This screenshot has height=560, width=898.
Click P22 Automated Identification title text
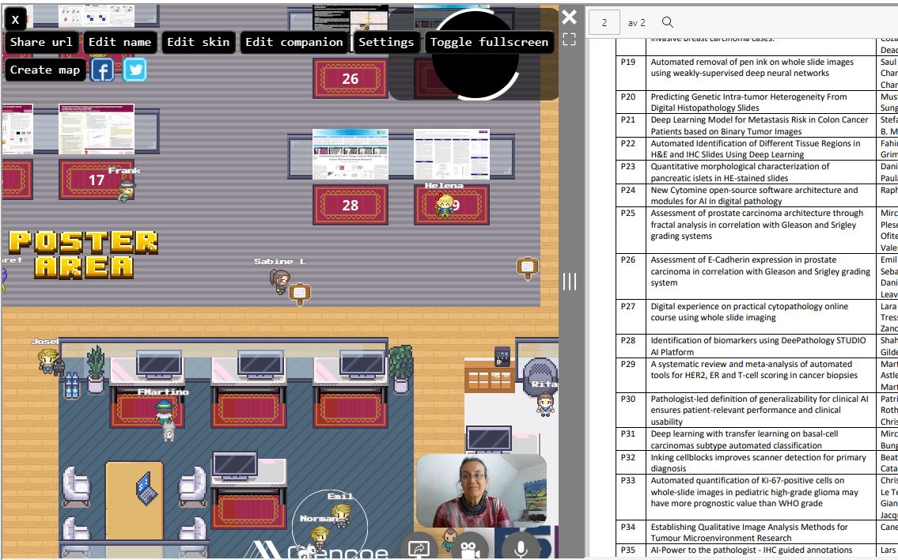[756, 149]
